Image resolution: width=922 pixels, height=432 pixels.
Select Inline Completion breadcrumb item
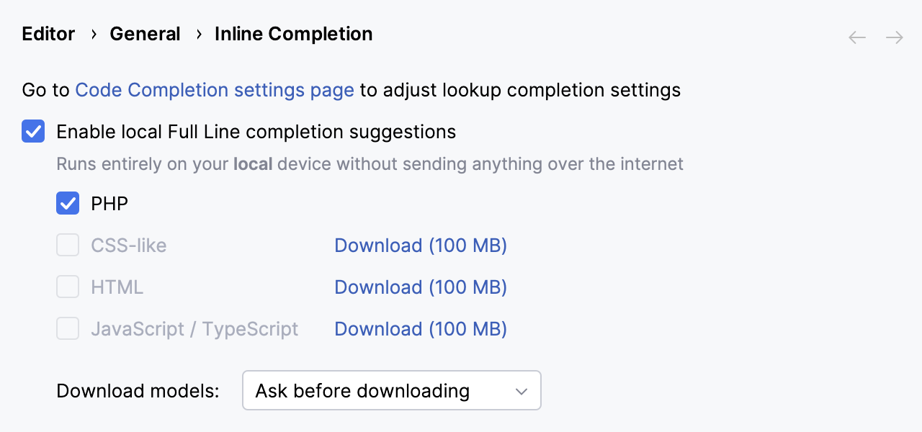[x=293, y=34]
